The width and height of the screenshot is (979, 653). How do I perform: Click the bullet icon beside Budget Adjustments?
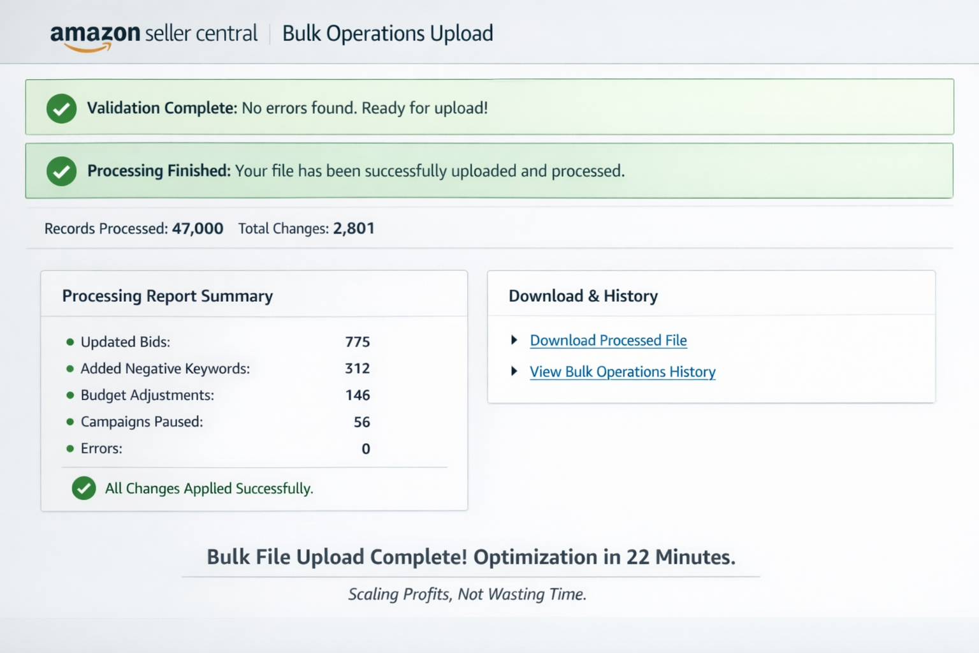70,395
